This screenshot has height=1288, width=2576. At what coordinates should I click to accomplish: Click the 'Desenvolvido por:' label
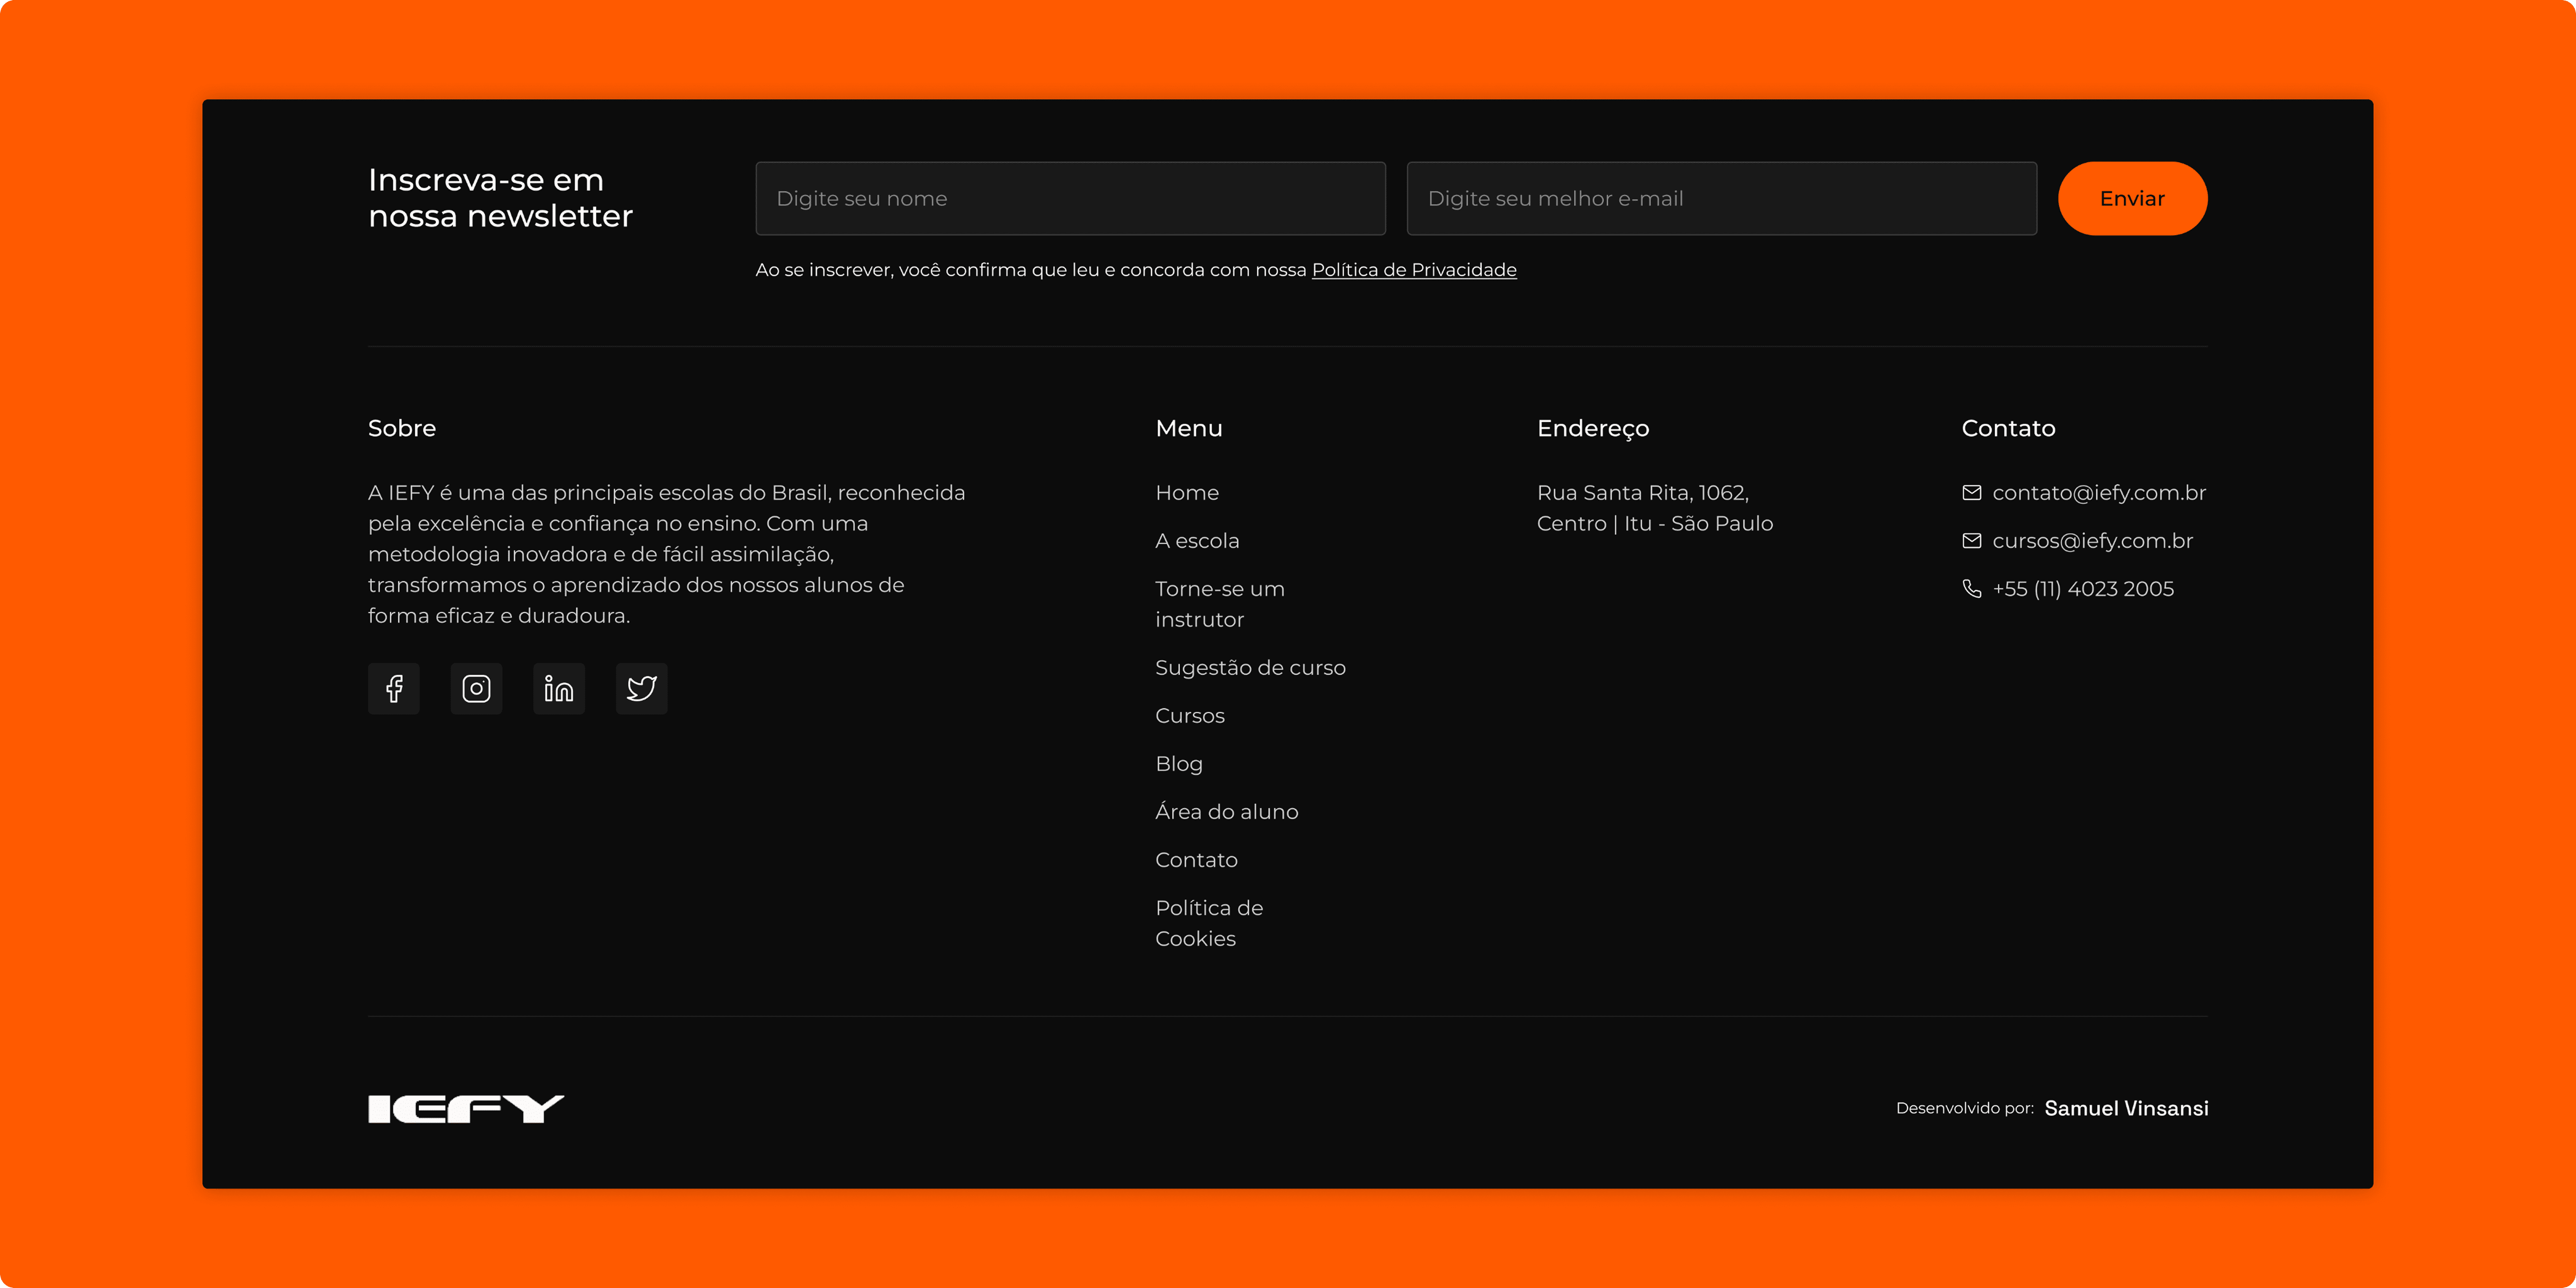1965,1108
